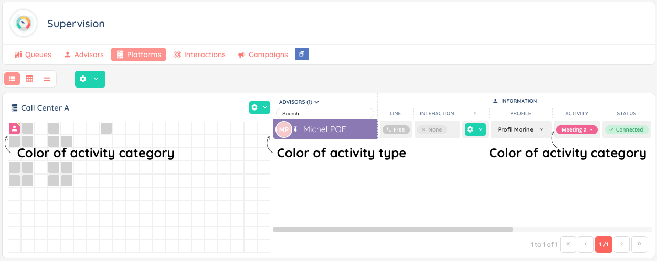Click the pink advisor seat icon in grid
Image resolution: width=657 pixels, height=261 pixels.
point(14,128)
